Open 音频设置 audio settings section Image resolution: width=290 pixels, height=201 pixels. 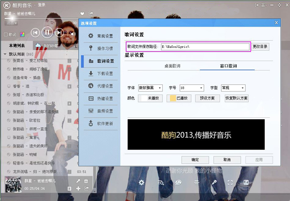(x=101, y=111)
